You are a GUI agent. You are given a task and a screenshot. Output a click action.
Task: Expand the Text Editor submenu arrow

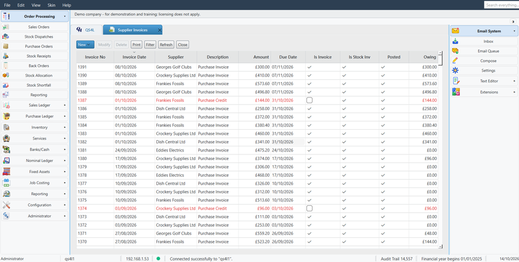click(x=514, y=81)
